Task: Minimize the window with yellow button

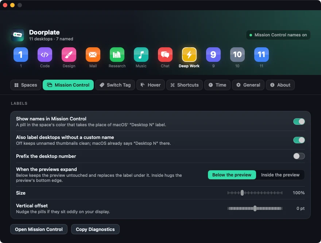Action: (x=12, y=5)
